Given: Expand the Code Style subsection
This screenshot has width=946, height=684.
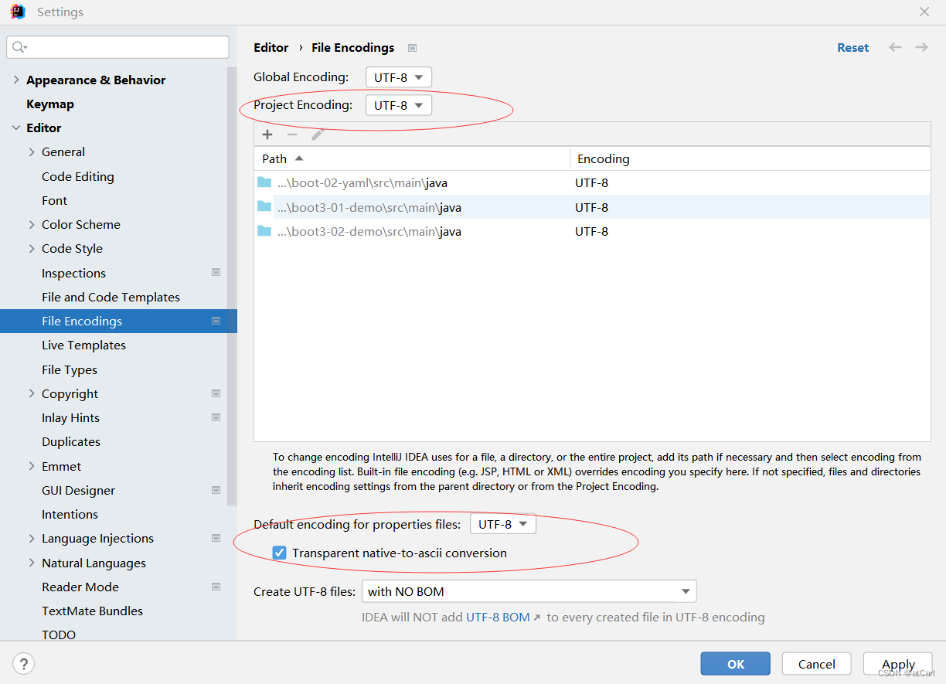Looking at the screenshot, I should click(x=32, y=249).
